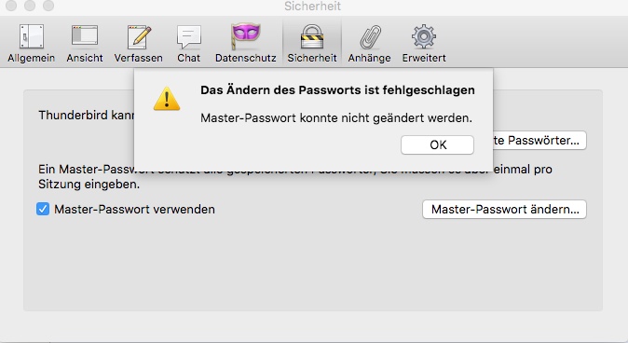Select the Verfassen pencil icon

(x=139, y=36)
